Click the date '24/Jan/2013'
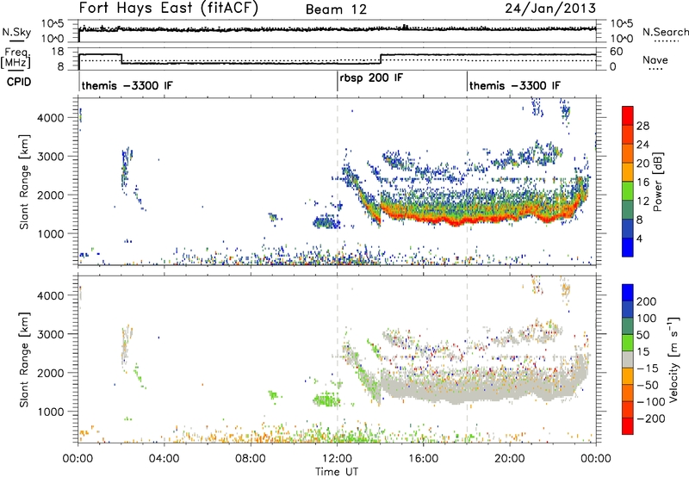Screen dimensions: 689x477 tap(550, 9)
